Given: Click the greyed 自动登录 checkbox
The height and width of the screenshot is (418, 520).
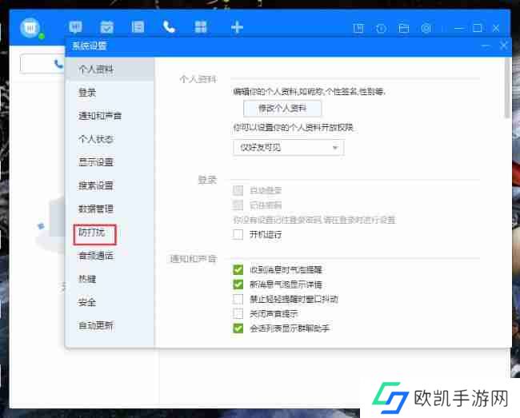Looking at the screenshot, I should [x=238, y=190].
